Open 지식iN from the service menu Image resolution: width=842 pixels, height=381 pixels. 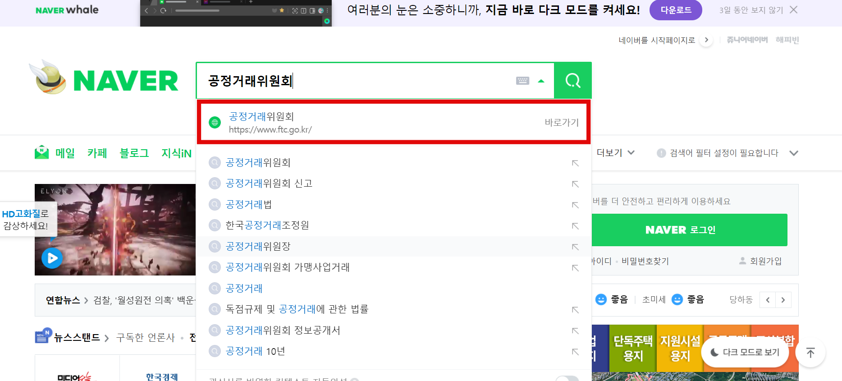pos(176,153)
